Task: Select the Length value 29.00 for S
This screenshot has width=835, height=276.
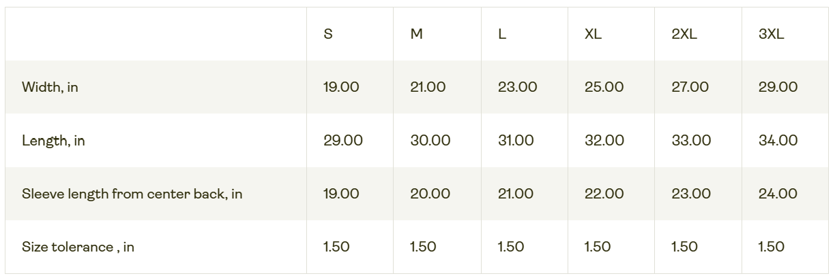Action: 342,141
